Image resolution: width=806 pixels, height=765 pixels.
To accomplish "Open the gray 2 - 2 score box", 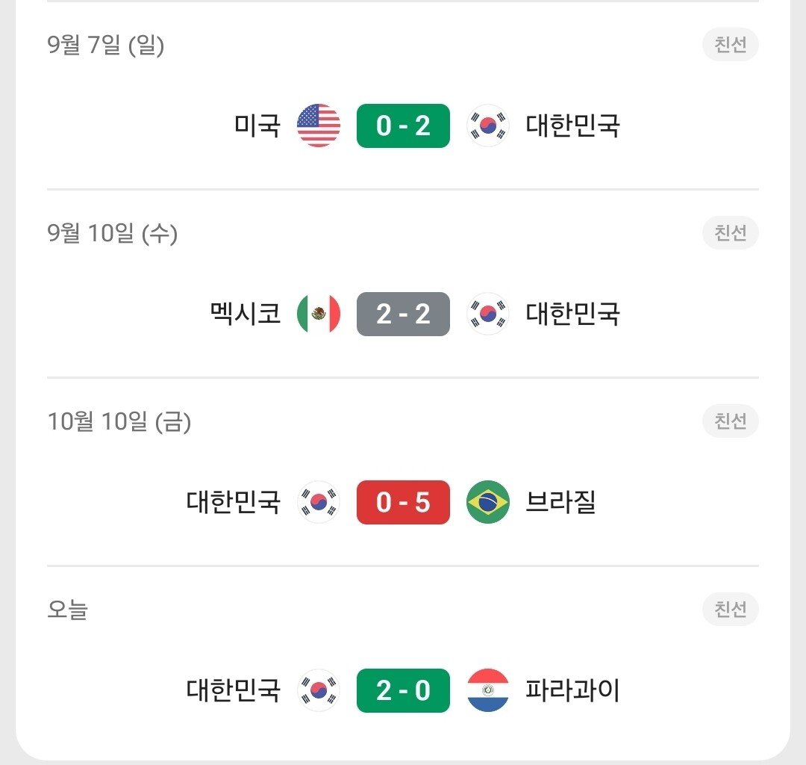I will [x=403, y=314].
